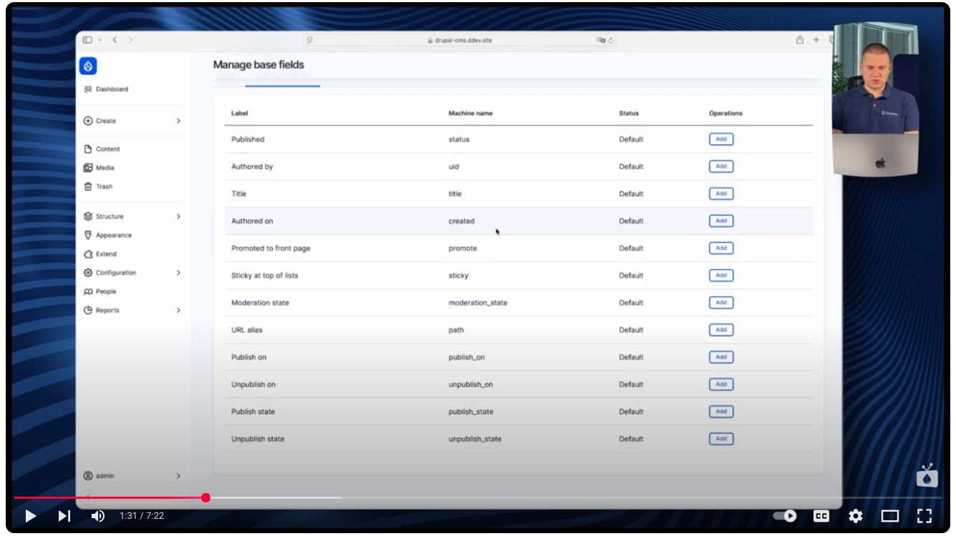Click Add for Unpublish on row
Image resolution: width=956 pixels, height=536 pixels.
tap(721, 384)
